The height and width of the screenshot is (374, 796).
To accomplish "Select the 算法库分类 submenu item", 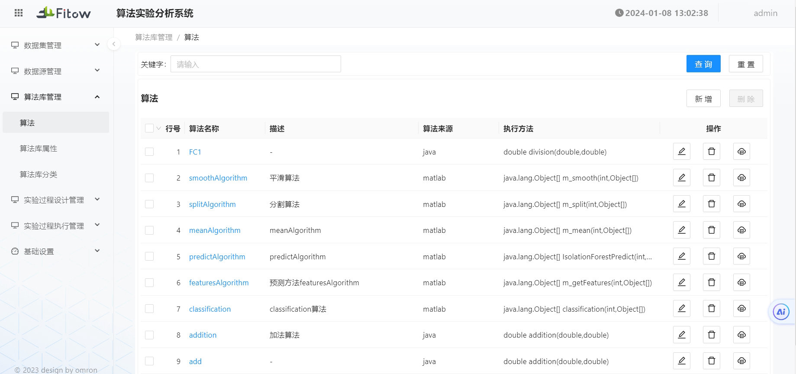I will (56, 174).
